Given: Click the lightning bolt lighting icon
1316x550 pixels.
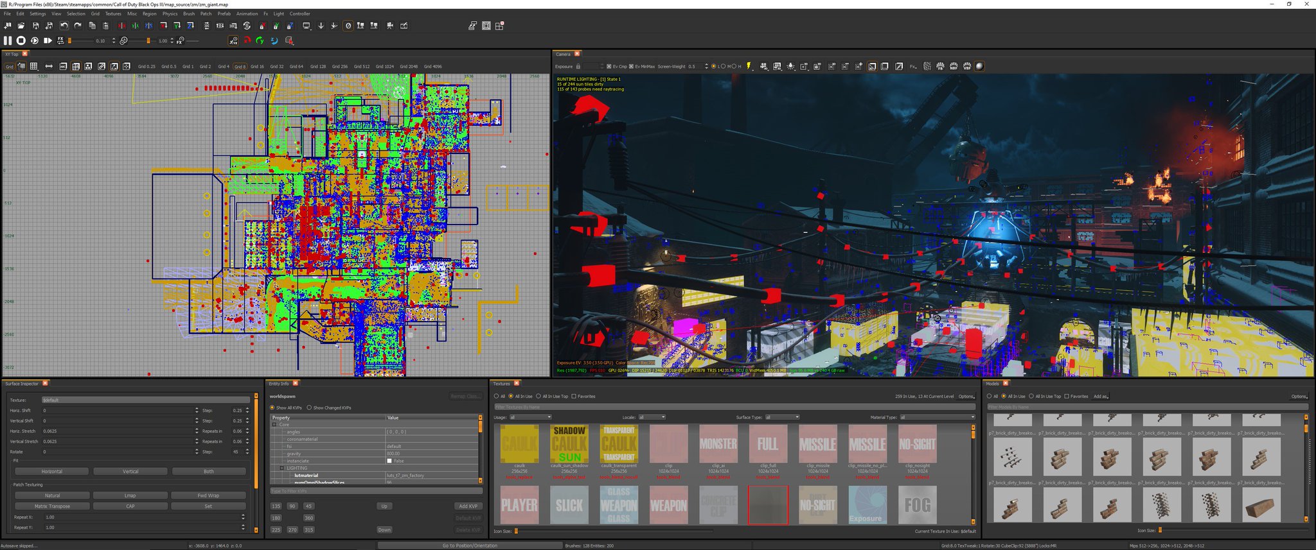Looking at the screenshot, I should 749,66.
